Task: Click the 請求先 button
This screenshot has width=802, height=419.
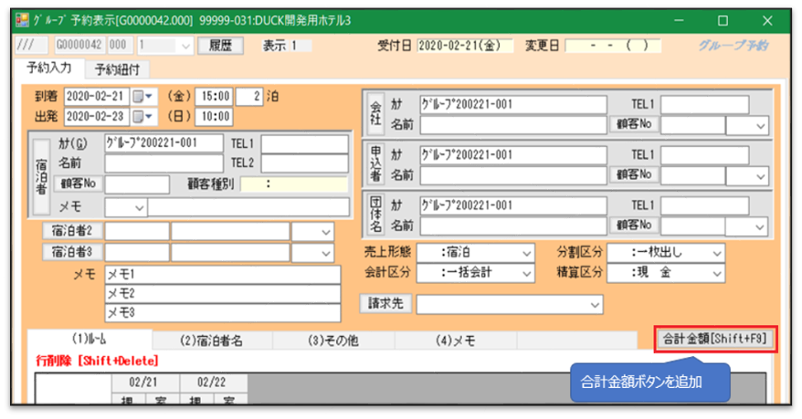Action: point(385,303)
